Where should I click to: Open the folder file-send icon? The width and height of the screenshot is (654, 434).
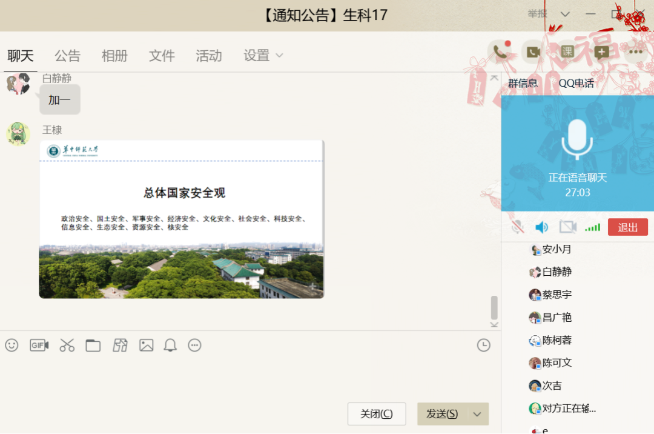93,346
